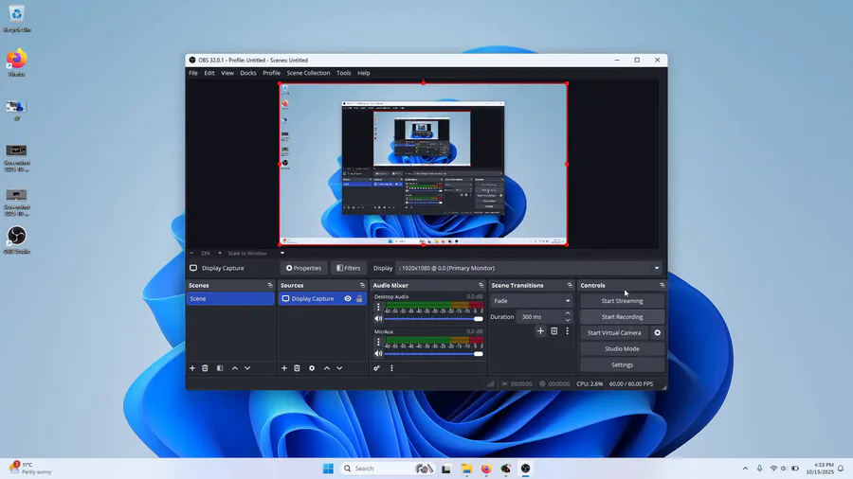
Task: Open advanced audio properties gear icon
Action: [377, 368]
